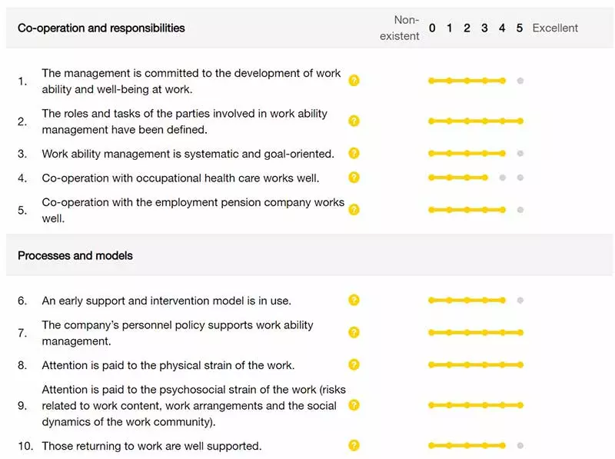Set occupational health care rating to 5
This screenshot has height=459, width=615.
pos(520,178)
